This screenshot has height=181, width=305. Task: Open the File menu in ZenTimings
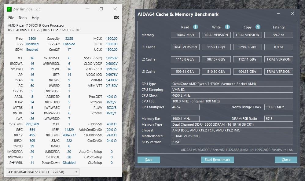[11, 18]
